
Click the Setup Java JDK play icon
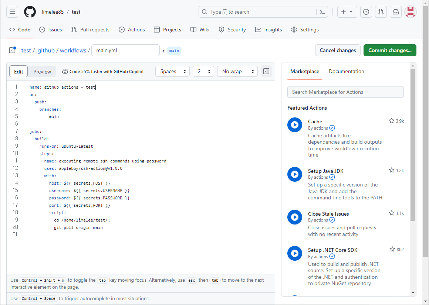coord(295,174)
